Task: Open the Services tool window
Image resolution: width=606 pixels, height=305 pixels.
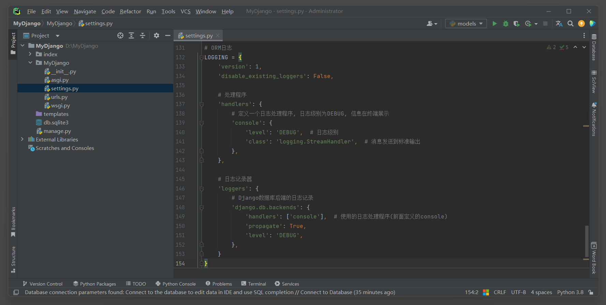Action: (x=287, y=284)
